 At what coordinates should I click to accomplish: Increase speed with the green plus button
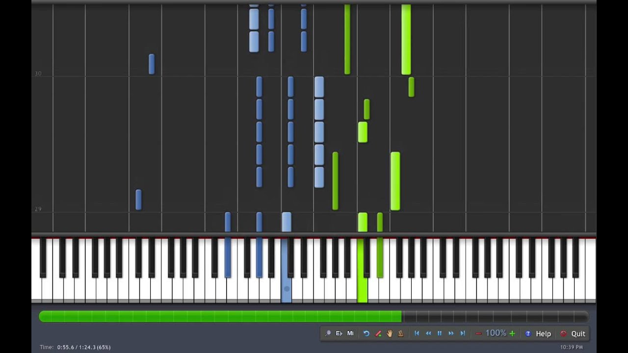coord(512,333)
